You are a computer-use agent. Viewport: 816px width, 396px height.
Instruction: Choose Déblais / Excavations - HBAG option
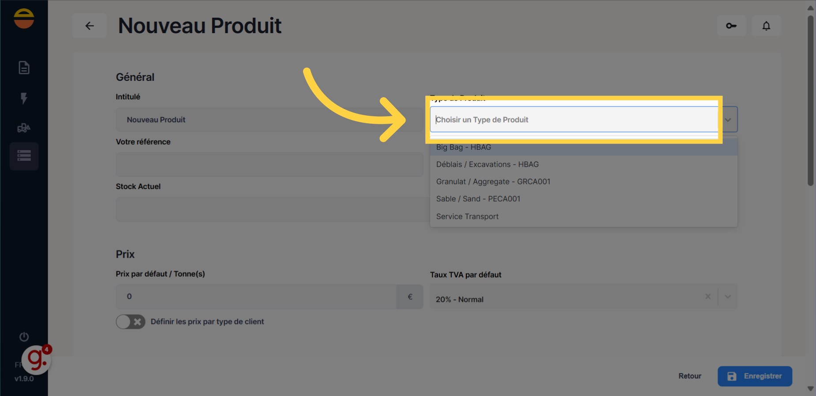(583, 164)
